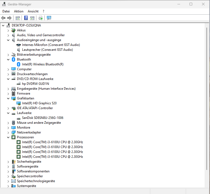Image resolution: width=210 pixels, height=194 pixels.
Task: Select Internes Mikrofon (Conexant ISST Audio)
Action: coord(51,45)
